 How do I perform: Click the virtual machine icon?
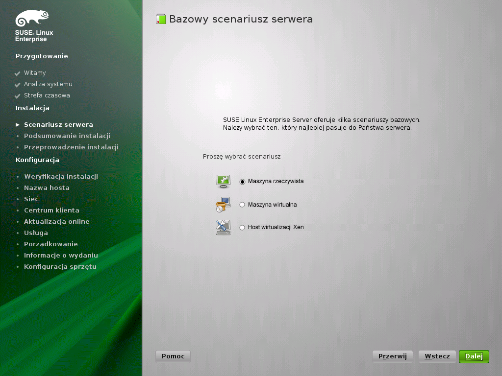223,205
